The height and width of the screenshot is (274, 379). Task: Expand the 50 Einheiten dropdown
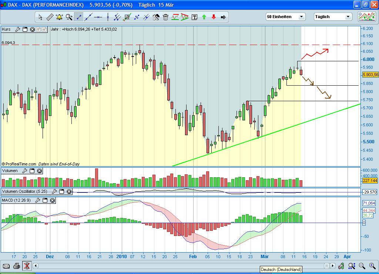301,17
